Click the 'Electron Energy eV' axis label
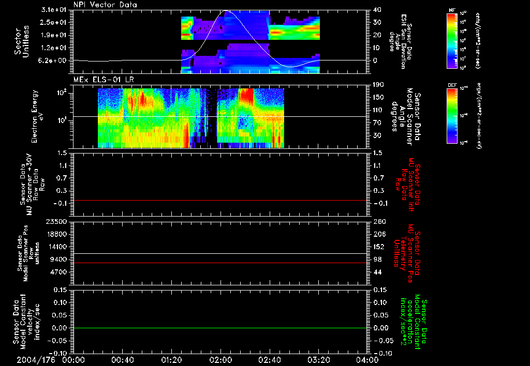 coord(37,116)
